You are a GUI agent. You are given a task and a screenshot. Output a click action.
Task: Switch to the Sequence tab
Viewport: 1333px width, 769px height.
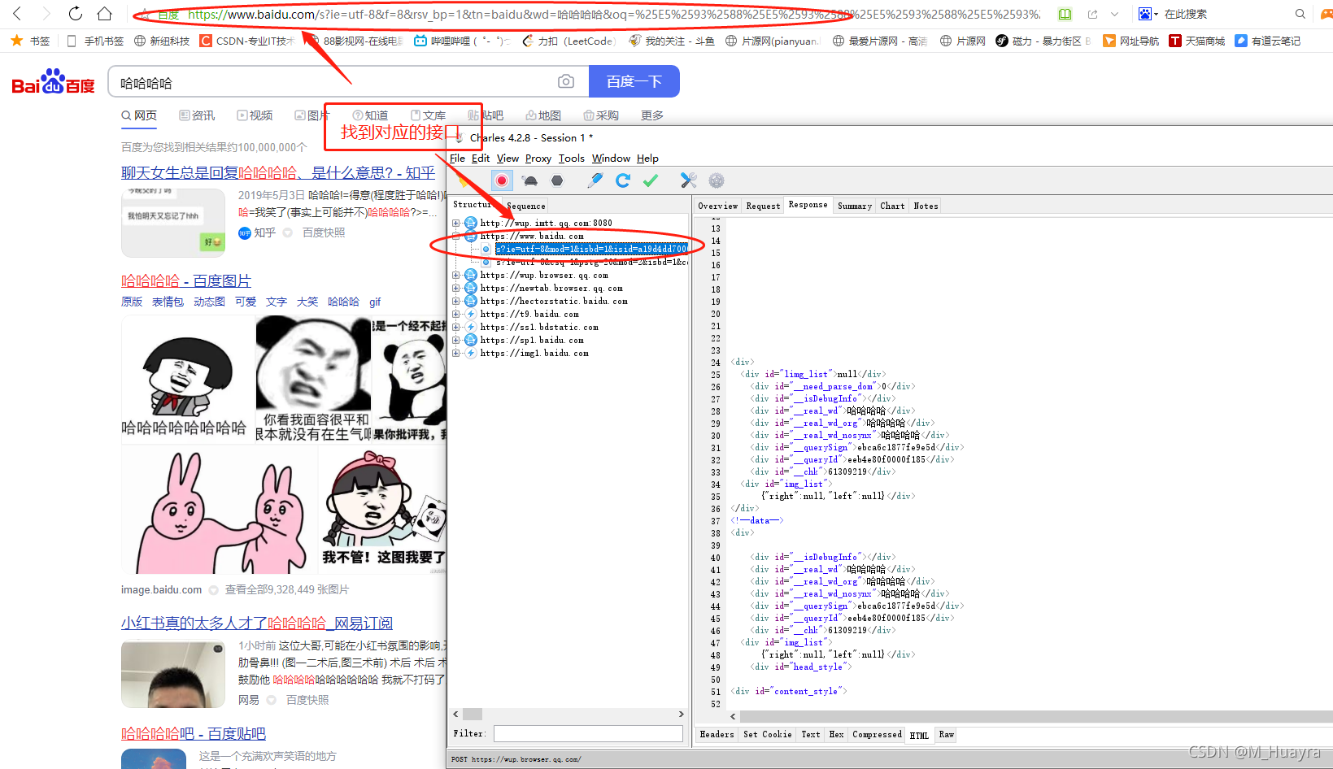pyautogui.click(x=526, y=206)
